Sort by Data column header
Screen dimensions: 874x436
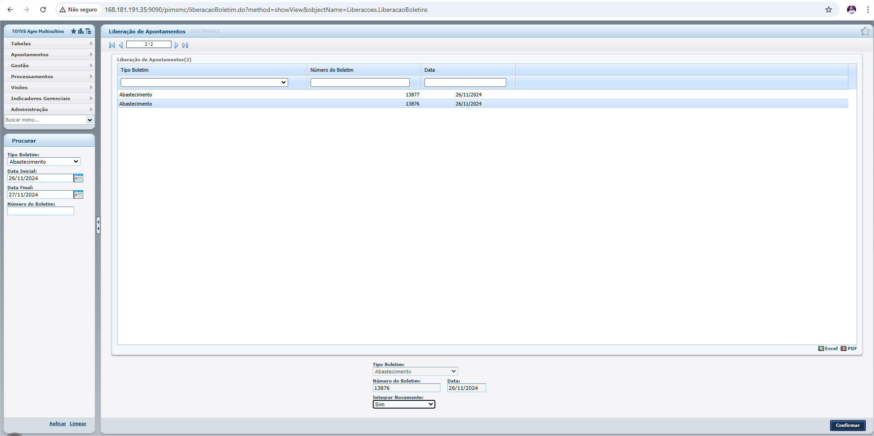click(x=468, y=70)
